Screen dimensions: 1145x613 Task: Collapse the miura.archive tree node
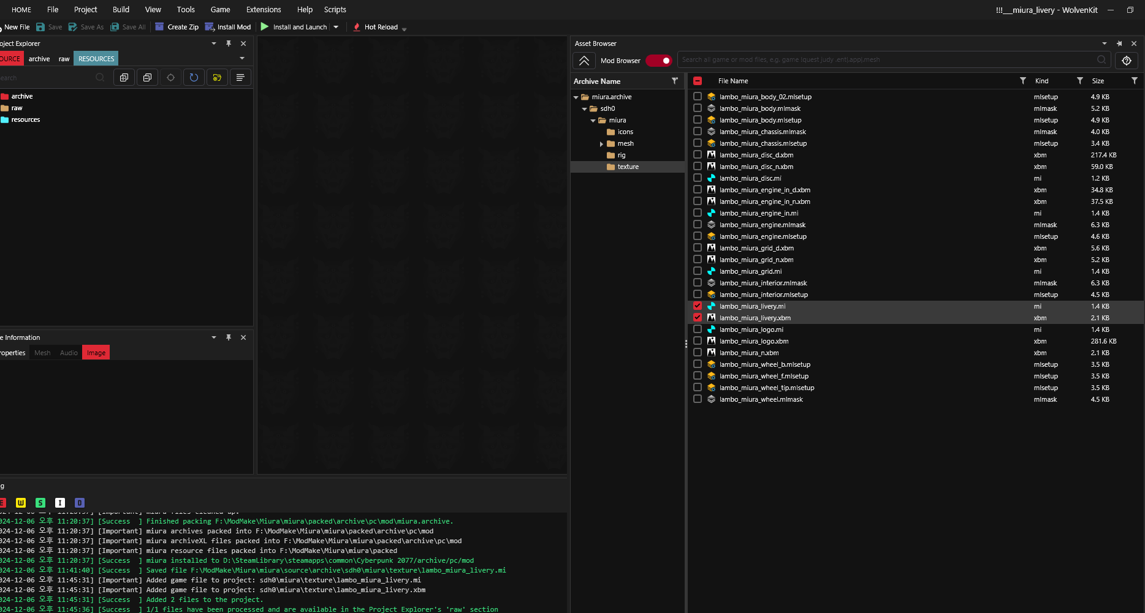pos(576,97)
